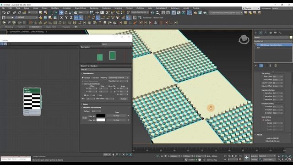This screenshot has width=293, height=165.
Task: Select the UV mapping plane radio button
Action: pos(85,95)
